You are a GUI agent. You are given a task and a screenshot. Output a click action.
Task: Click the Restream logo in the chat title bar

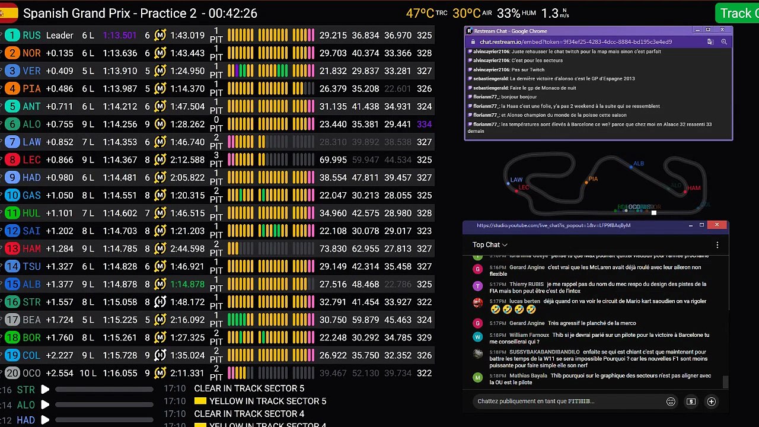coord(470,31)
